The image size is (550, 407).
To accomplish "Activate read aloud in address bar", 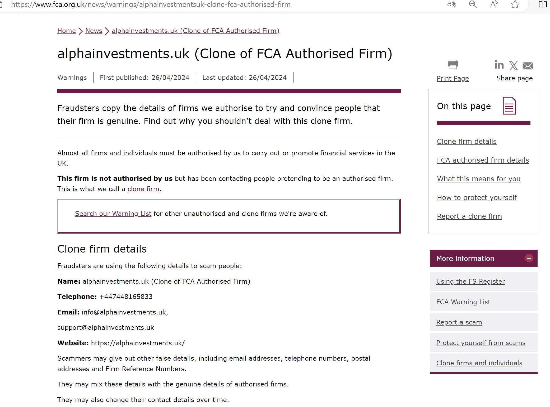I will tap(494, 4).
